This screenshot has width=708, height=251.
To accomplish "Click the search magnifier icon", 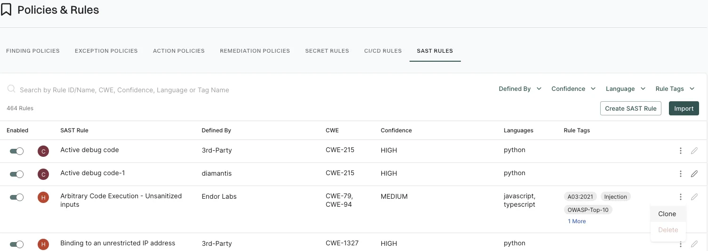I will tap(11, 89).
